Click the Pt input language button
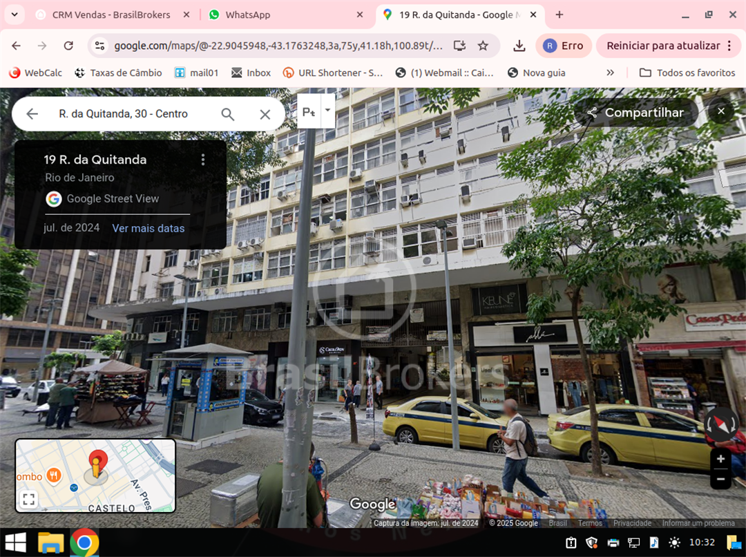 [x=309, y=111]
